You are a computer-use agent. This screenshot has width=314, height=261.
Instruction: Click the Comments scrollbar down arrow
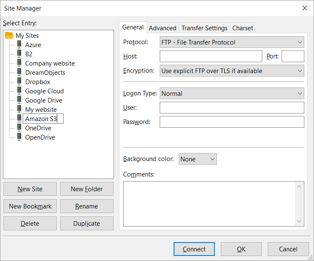coord(299,221)
